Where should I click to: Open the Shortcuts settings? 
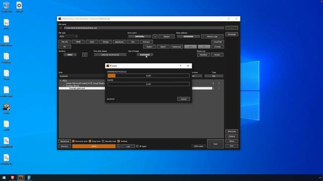point(232,131)
